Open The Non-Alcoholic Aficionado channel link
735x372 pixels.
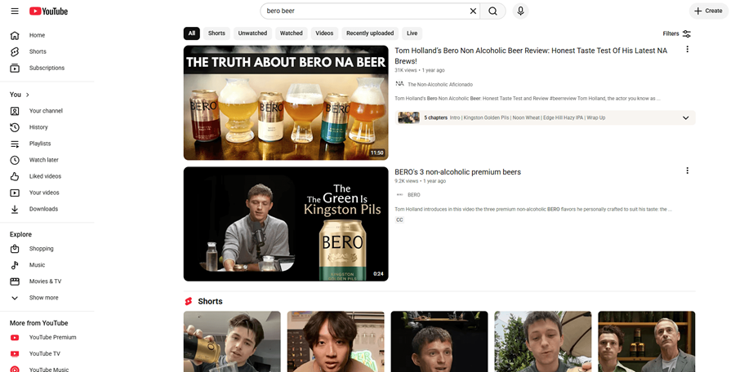[440, 84]
